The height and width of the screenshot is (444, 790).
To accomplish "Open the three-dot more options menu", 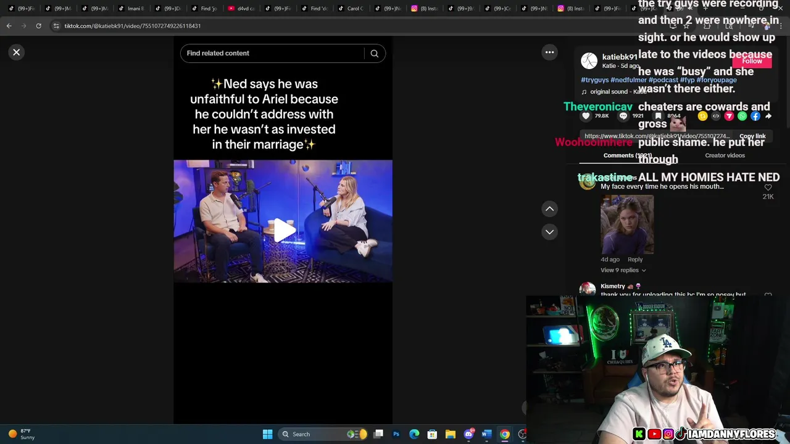I will click(549, 52).
